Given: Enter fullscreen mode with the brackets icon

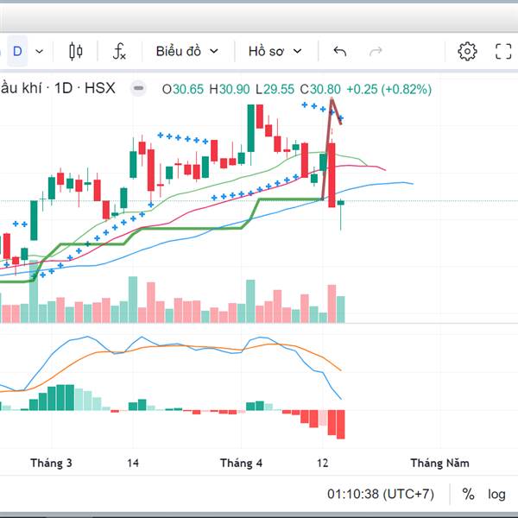Looking at the screenshot, I should click(503, 52).
